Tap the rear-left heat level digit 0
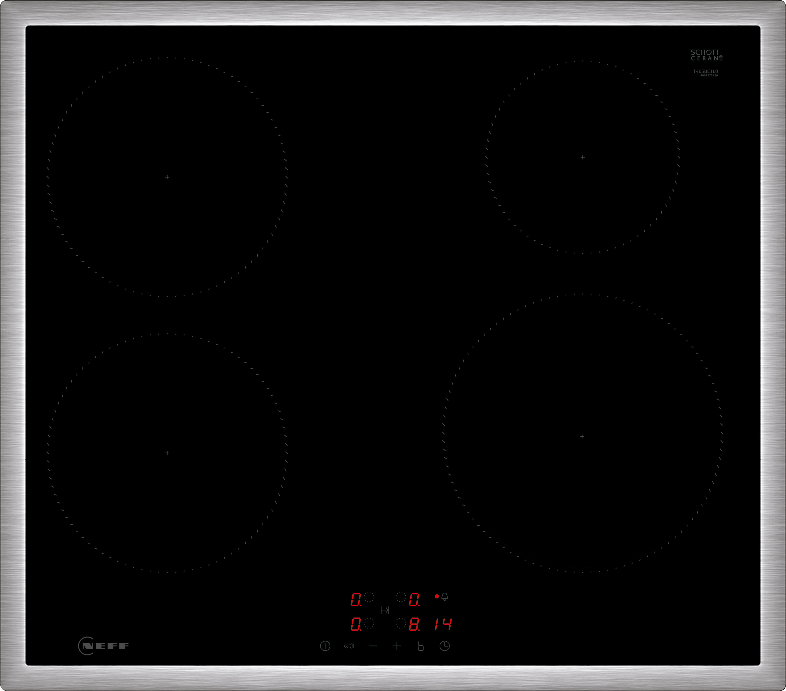 coord(356,599)
